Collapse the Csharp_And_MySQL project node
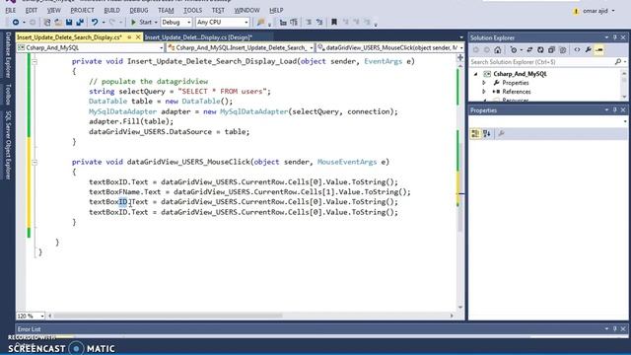The image size is (631, 355). tap(475, 74)
